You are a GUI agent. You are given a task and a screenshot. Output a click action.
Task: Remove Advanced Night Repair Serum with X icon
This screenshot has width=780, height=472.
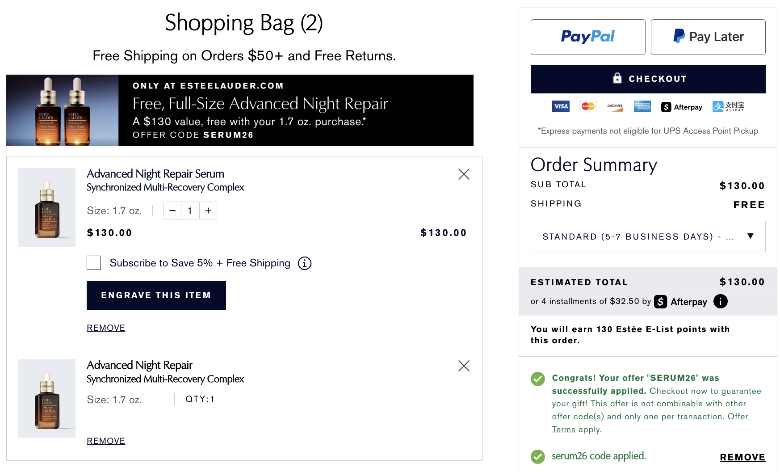click(464, 174)
